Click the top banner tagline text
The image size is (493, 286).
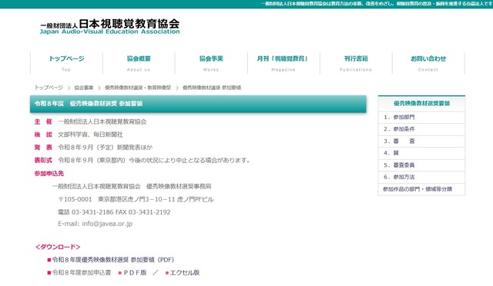(x=377, y=4)
